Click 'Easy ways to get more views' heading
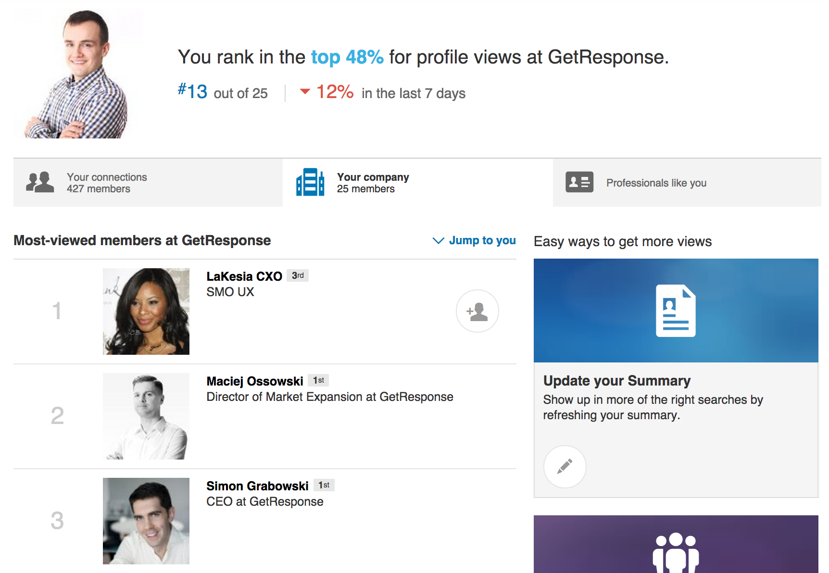Viewport: 829px width, 573px height. (x=623, y=241)
